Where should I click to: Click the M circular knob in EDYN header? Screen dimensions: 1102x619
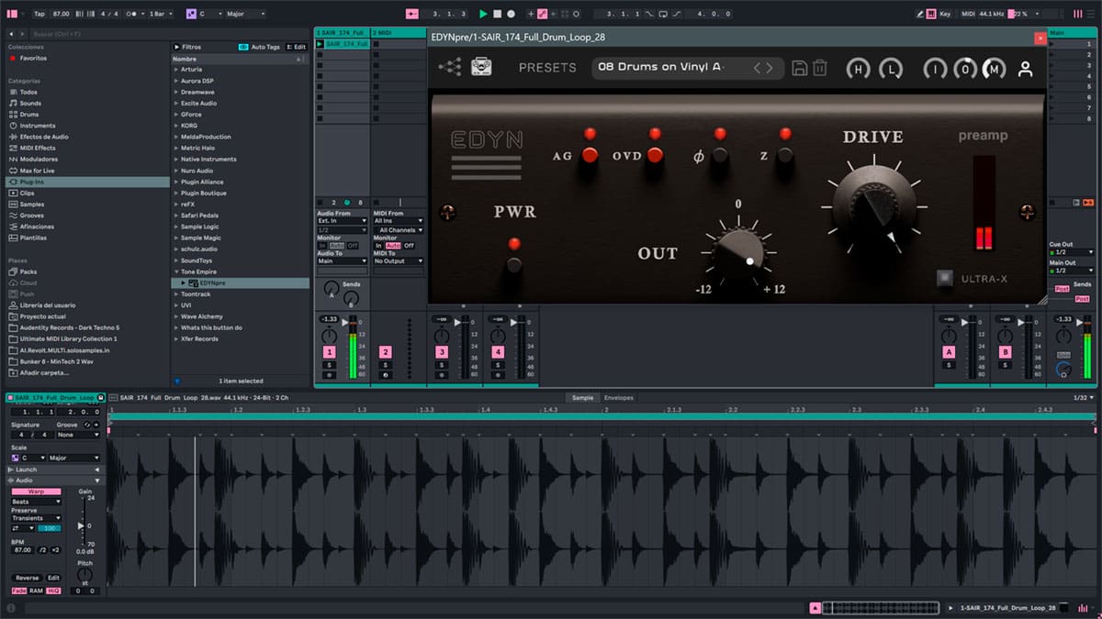click(x=995, y=69)
